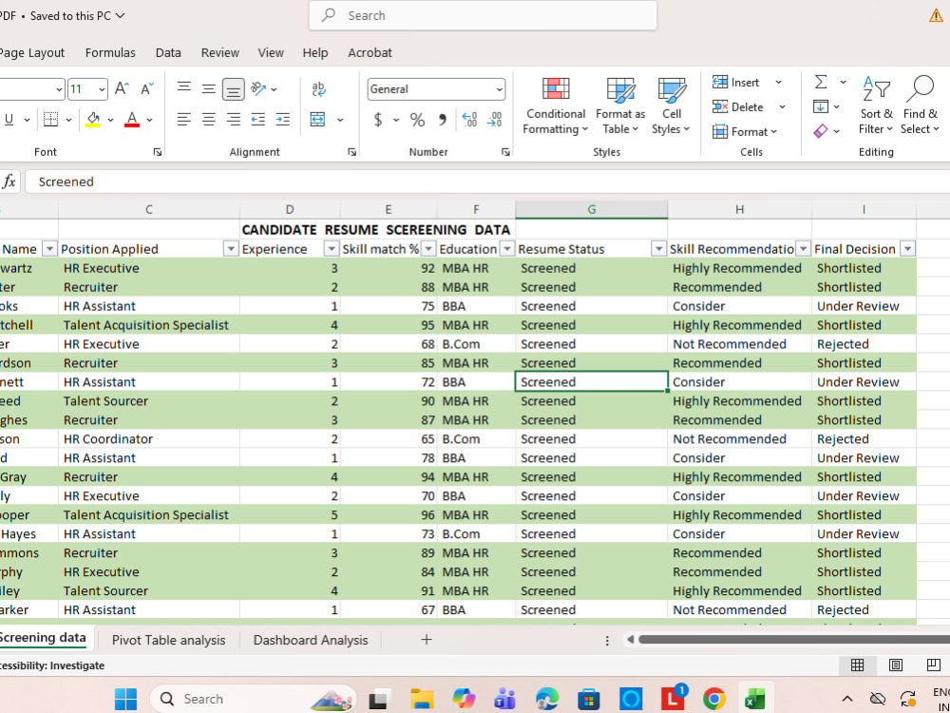Increase decimal places
The image size is (950, 713).
[469, 120]
